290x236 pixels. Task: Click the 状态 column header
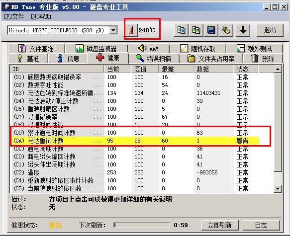tap(246, 69)
